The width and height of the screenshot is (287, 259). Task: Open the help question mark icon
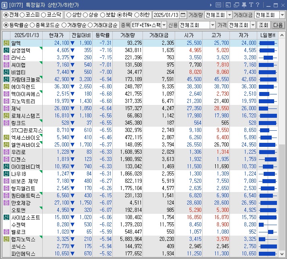[x=257, y=5]
